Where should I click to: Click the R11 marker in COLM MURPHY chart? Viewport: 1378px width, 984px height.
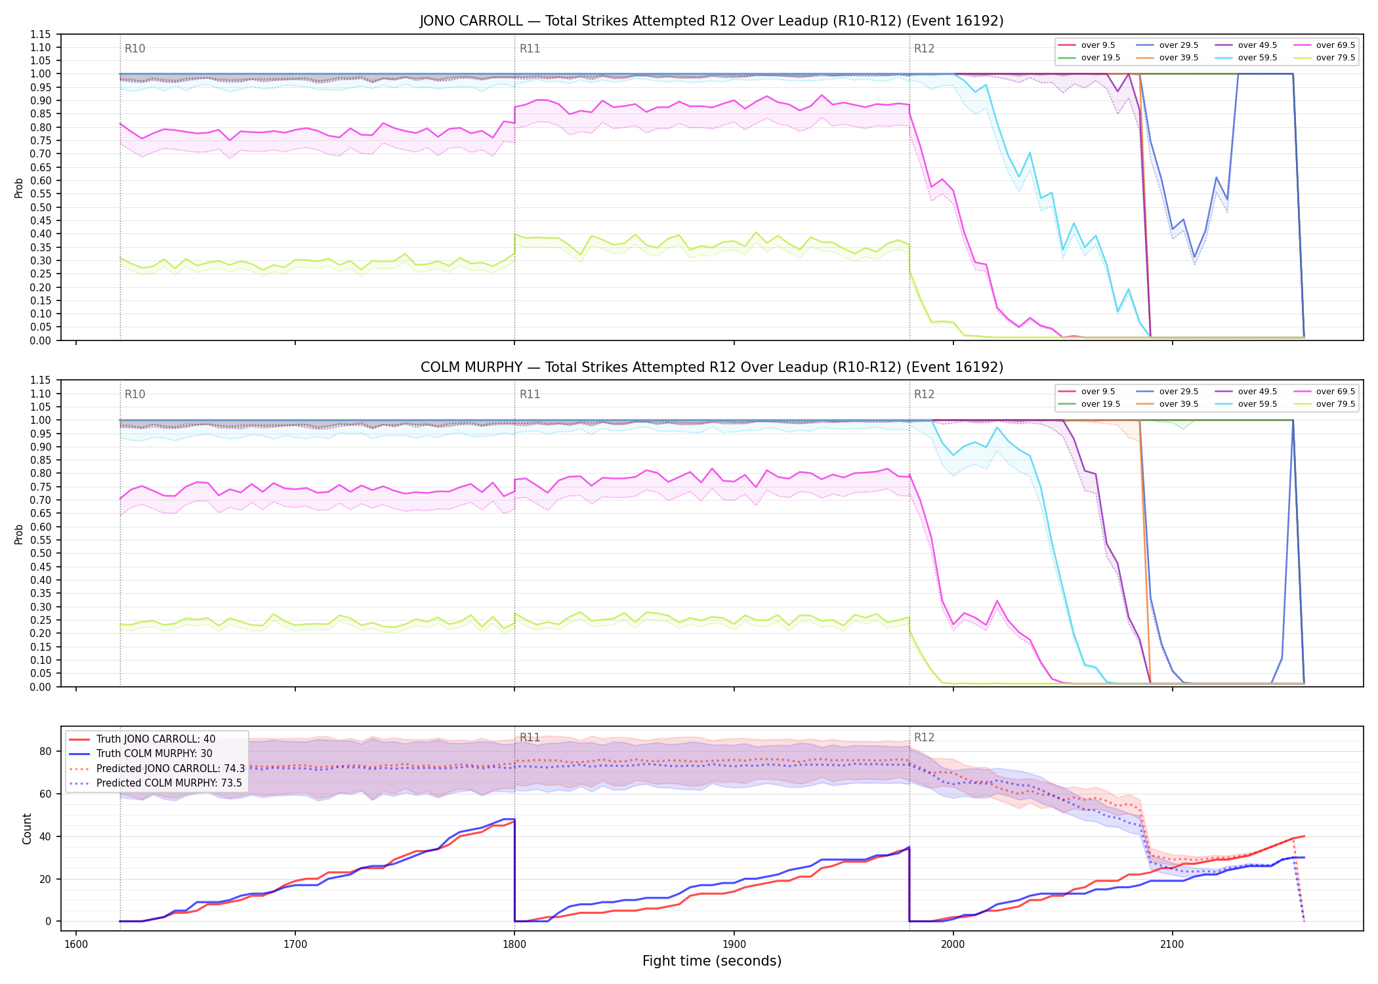click(530, 394)
